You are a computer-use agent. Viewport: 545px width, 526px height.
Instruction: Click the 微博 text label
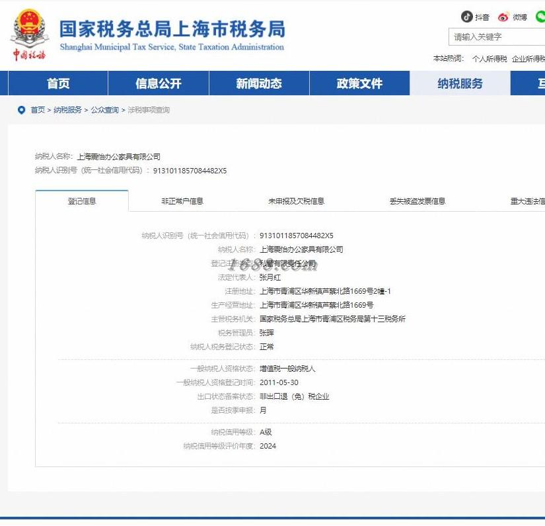pos(520,17)
